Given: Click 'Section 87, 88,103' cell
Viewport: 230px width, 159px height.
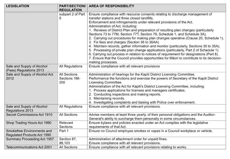Looking at the screenshot, I should [72, 141].
